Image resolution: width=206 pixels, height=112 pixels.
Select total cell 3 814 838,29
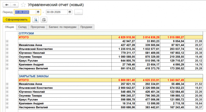pos(148,37)
